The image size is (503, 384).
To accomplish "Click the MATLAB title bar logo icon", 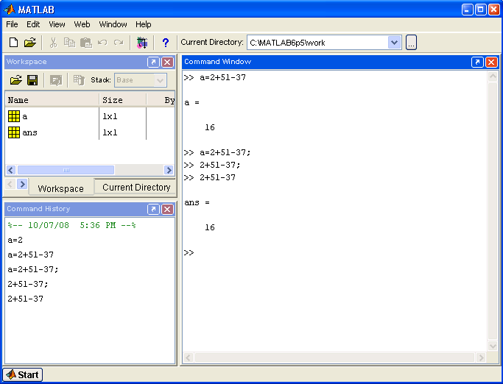I will tap(10, 10).
